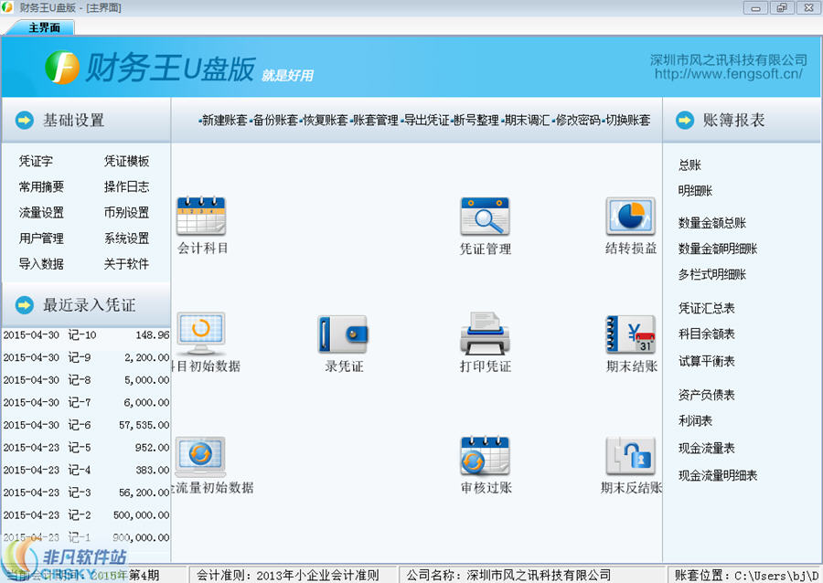
Task: Click the 财务王 logo in the banner
Action: pos(62,67)
